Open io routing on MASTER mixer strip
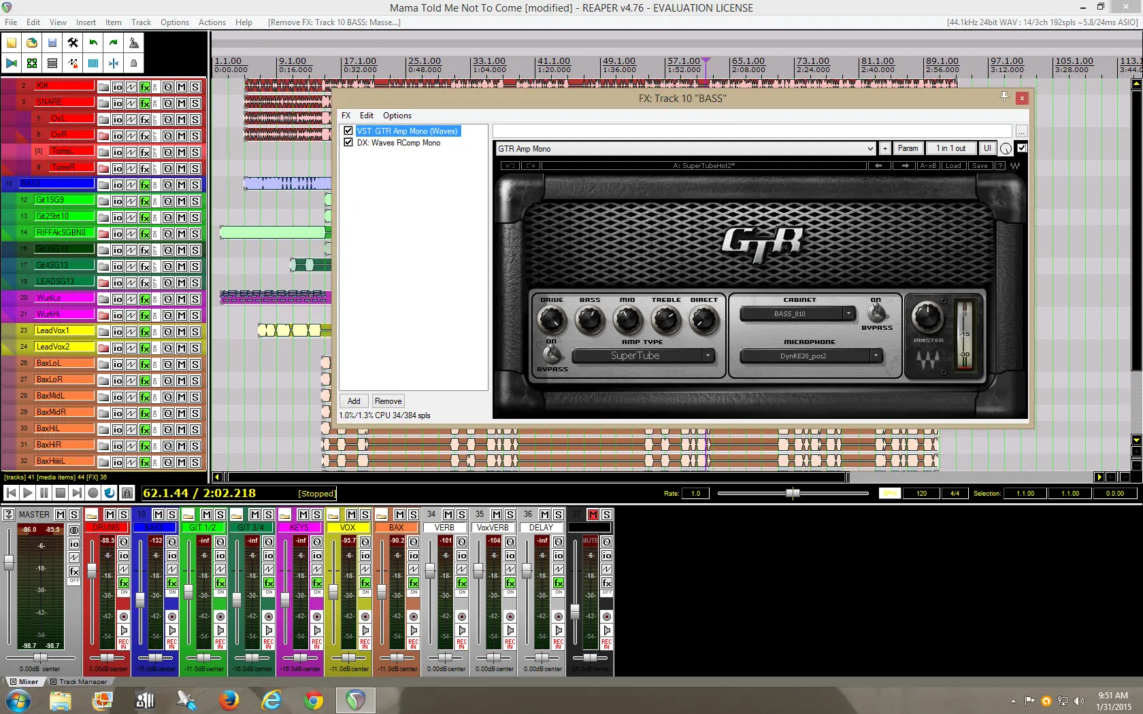 (x=74, y=544)
